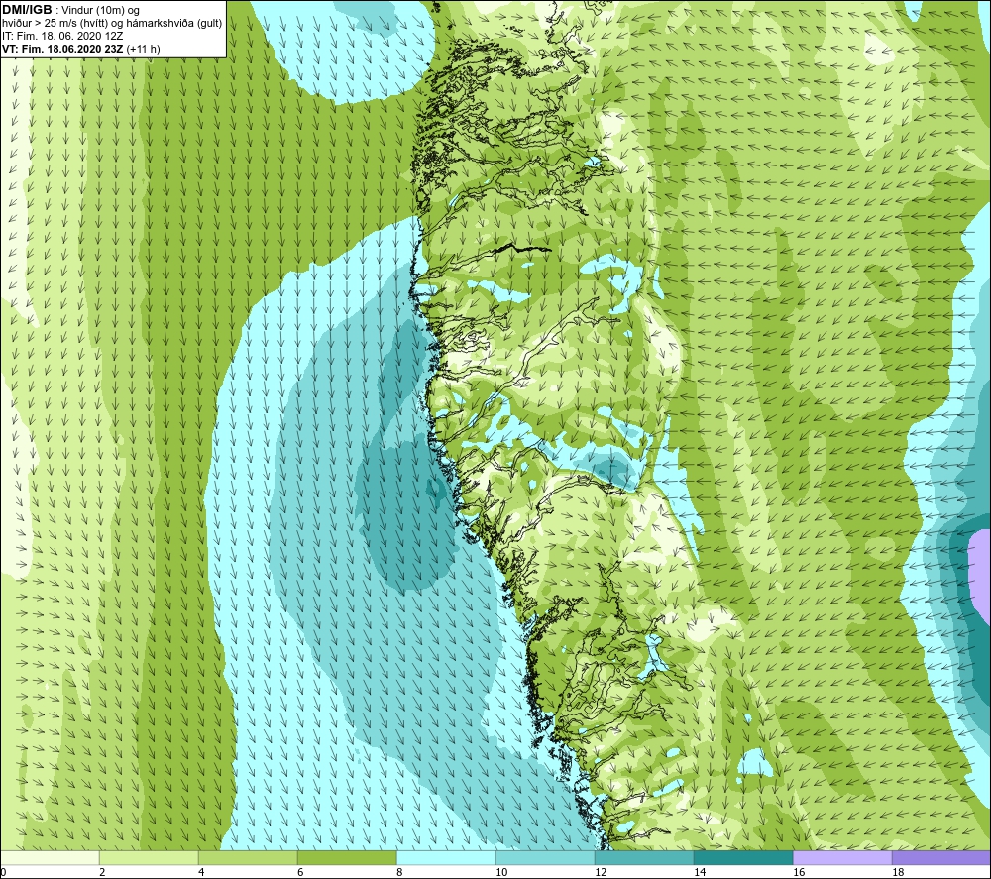The height and width of the screenshot is (879, 991).
Task: Click the '10' scale label
Action: pos(501,873)
